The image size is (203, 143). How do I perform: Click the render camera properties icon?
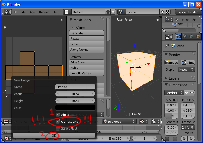click(x=178, y=37)
